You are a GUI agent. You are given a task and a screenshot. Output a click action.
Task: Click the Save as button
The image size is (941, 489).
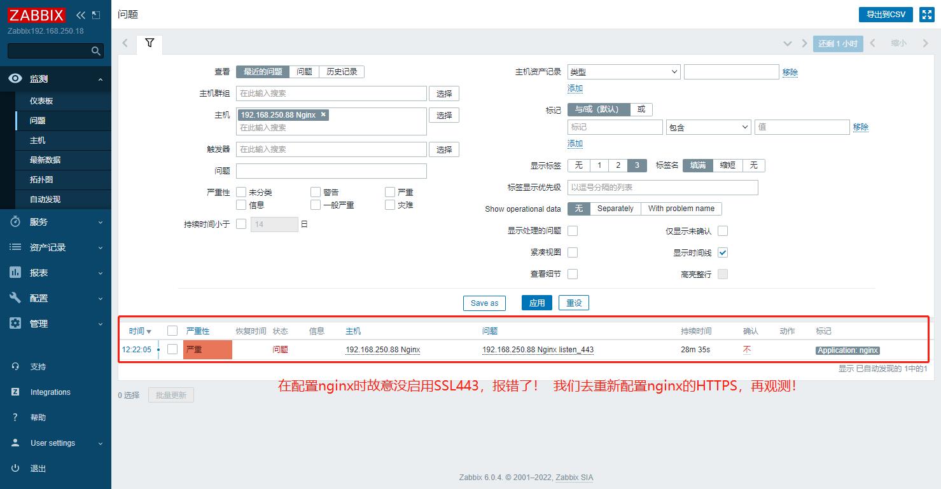(484, 303)
